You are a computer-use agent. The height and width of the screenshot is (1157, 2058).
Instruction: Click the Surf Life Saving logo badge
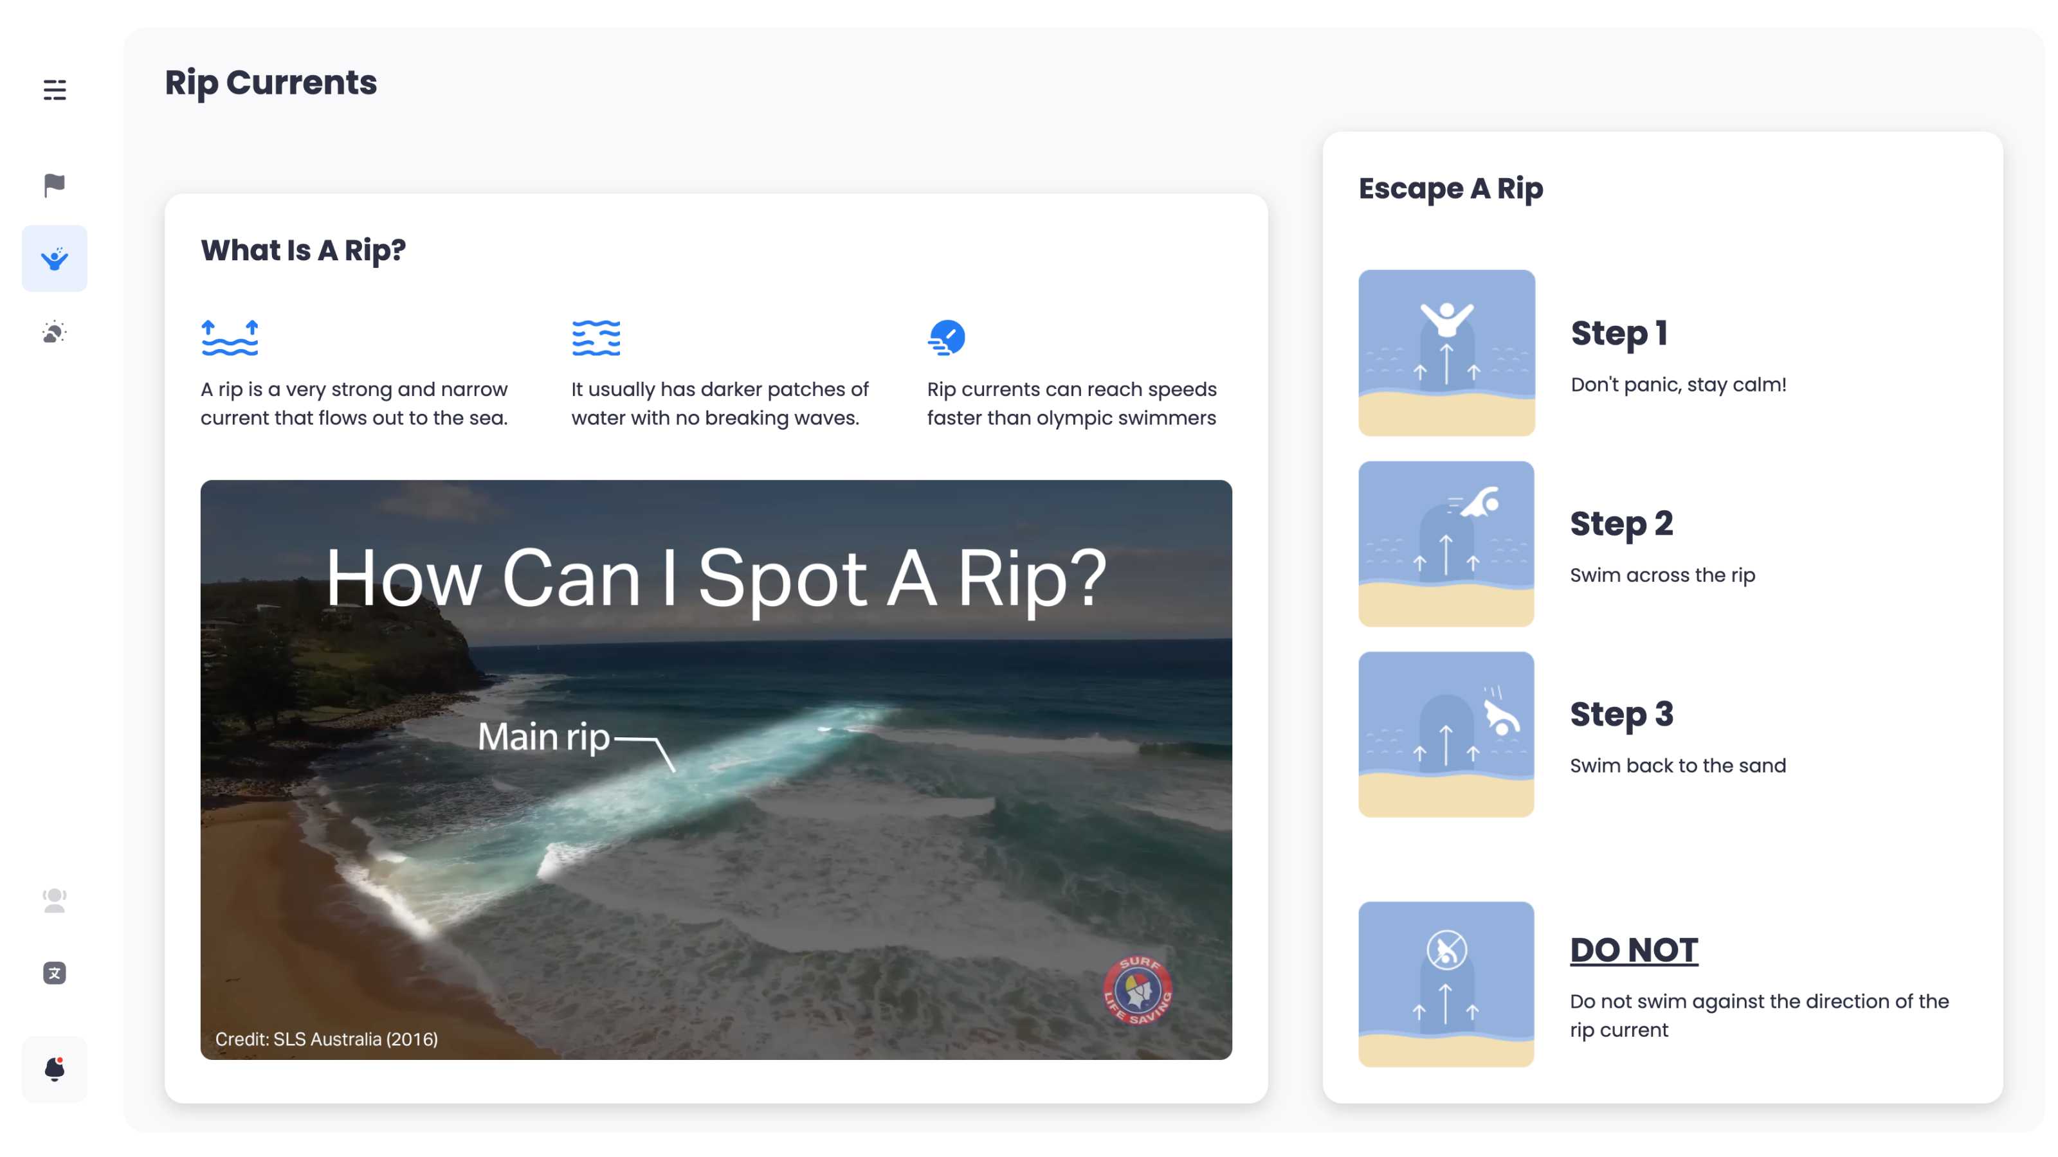[1137, 990]
